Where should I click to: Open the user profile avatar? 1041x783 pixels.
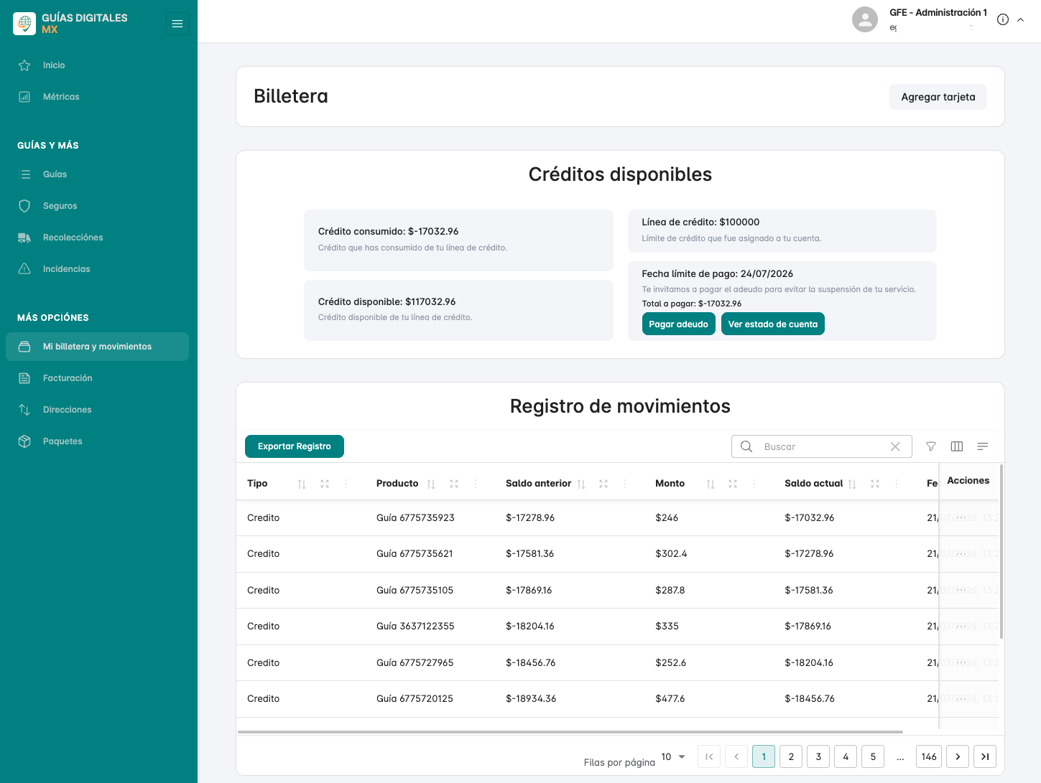click(x=865, y=19)
